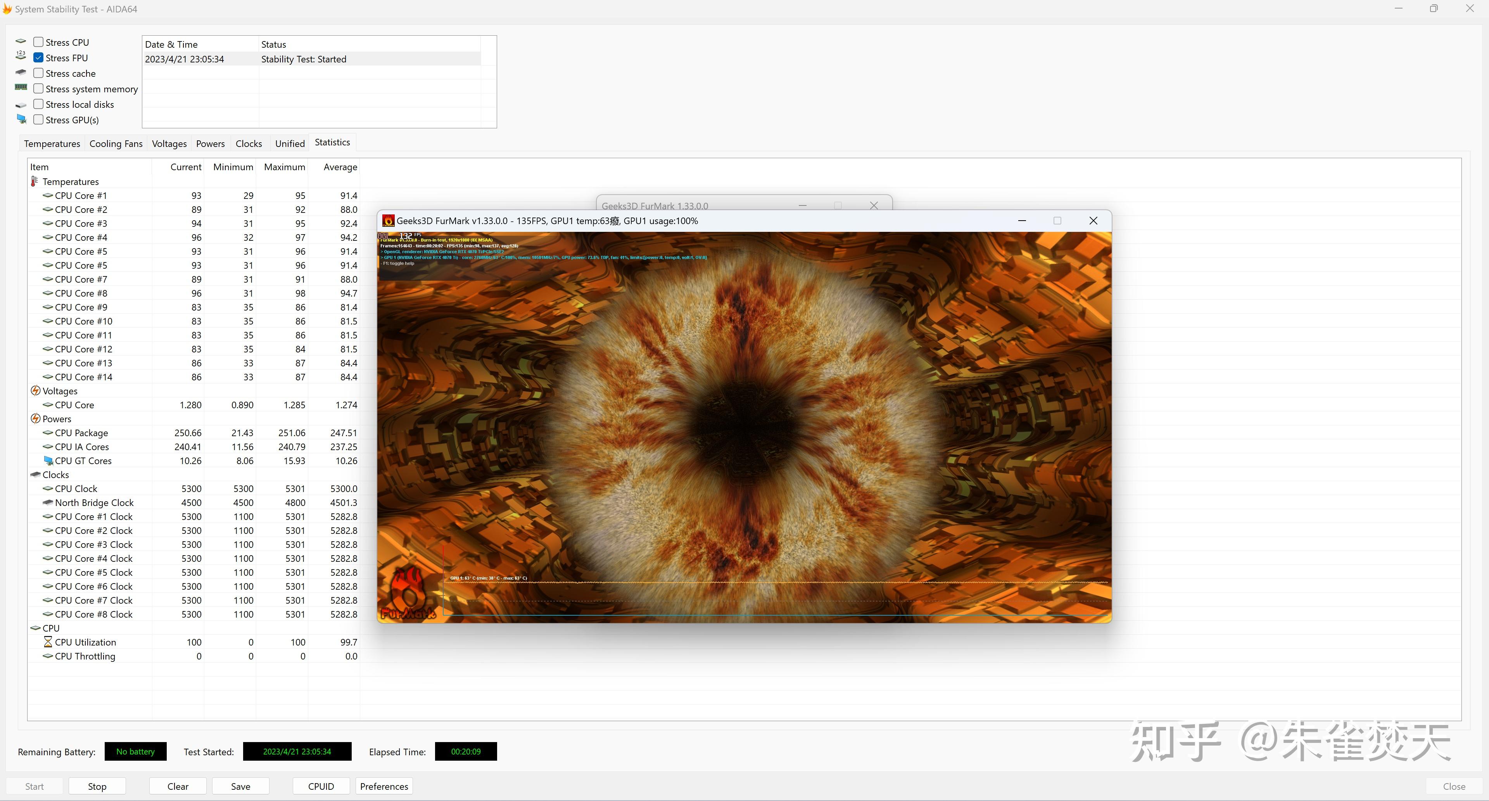
Task: Click the Elapsed Time 00:20:09 display
Action: click(x=466, y=751)
